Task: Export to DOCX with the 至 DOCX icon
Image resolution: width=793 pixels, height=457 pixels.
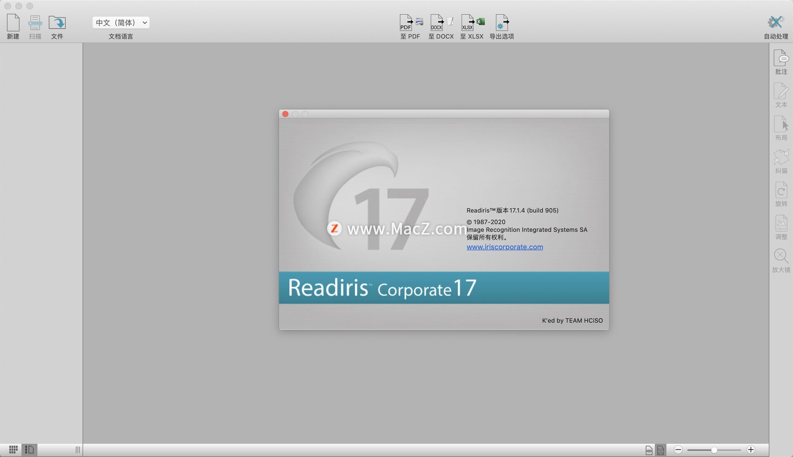Action: point(437,22)
